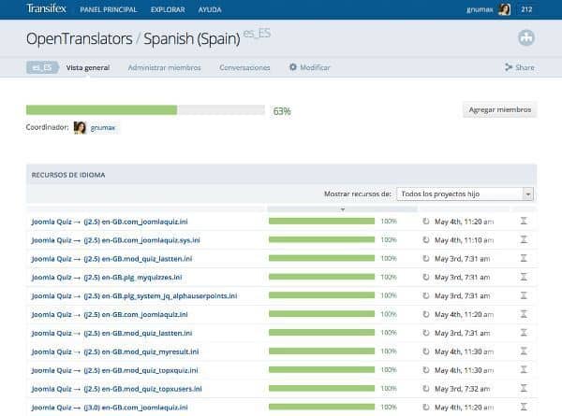
Task: Click the round team icon beside project title
Action: (526, 37)
